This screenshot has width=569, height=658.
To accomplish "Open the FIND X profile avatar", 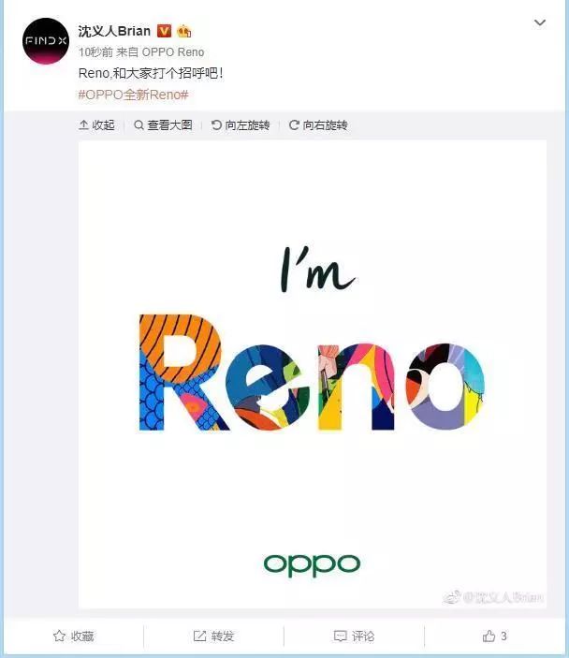I will click(x=46, y=40).
